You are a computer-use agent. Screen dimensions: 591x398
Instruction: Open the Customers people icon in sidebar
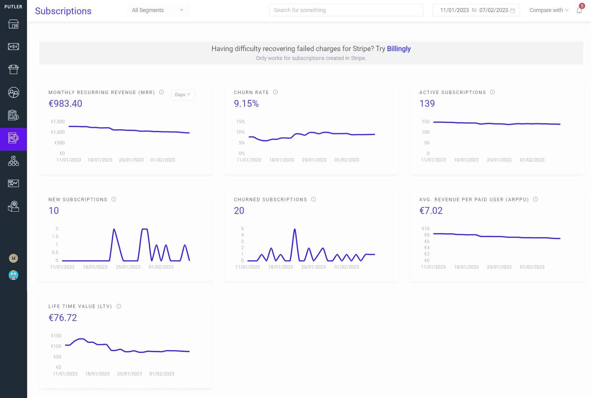[13, 92]
